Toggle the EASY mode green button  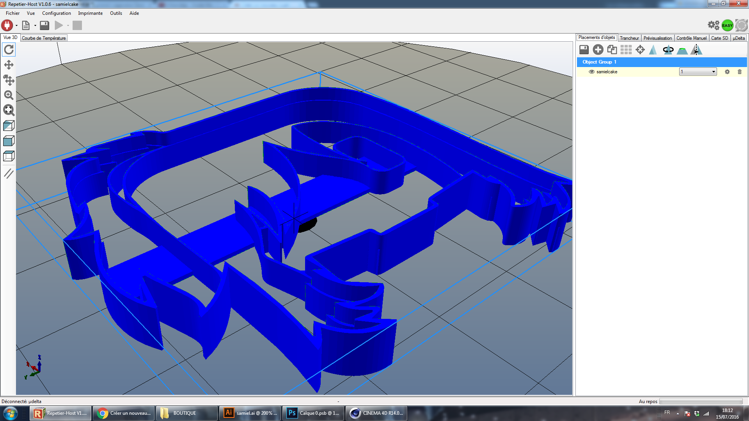tap(727, 25)
